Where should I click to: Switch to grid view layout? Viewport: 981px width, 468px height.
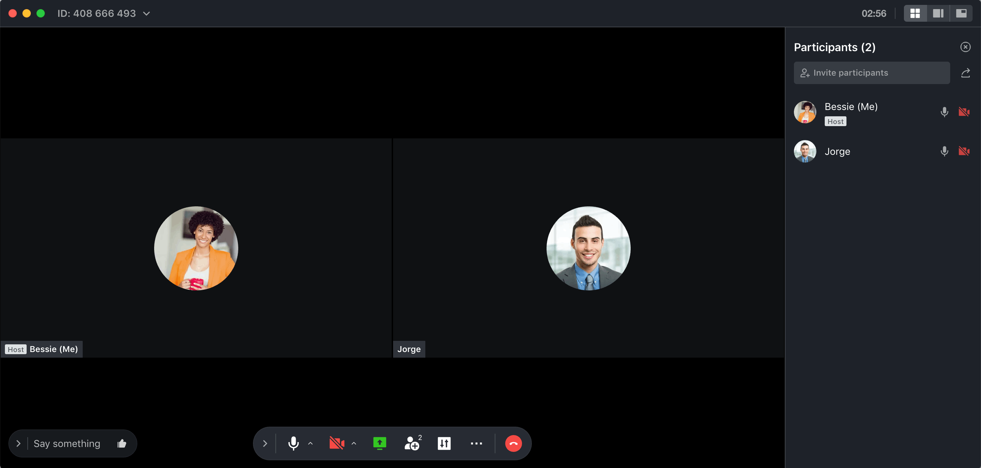point(915,14)
